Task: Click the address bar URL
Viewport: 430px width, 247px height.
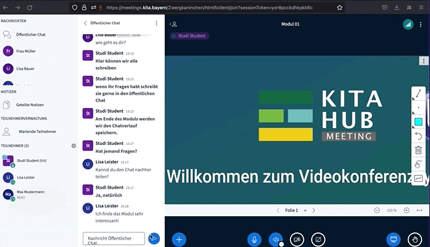Action: tap(209, 7)
